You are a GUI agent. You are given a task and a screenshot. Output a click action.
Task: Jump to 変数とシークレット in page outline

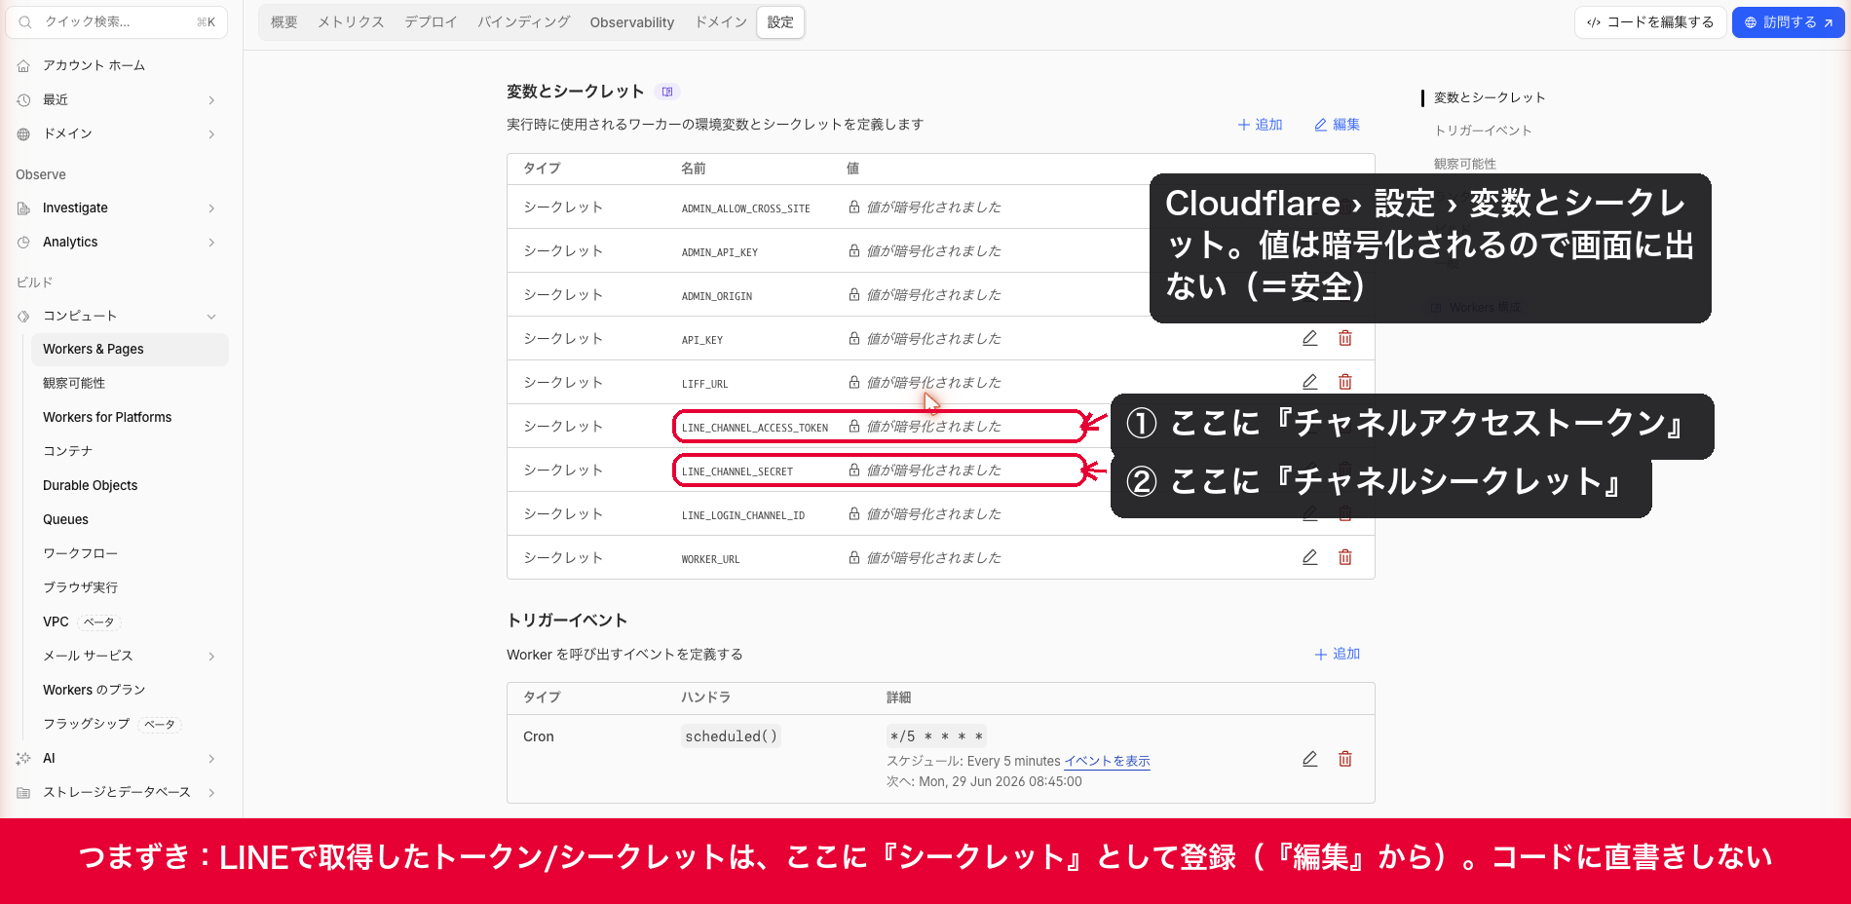click(1490, 97)
